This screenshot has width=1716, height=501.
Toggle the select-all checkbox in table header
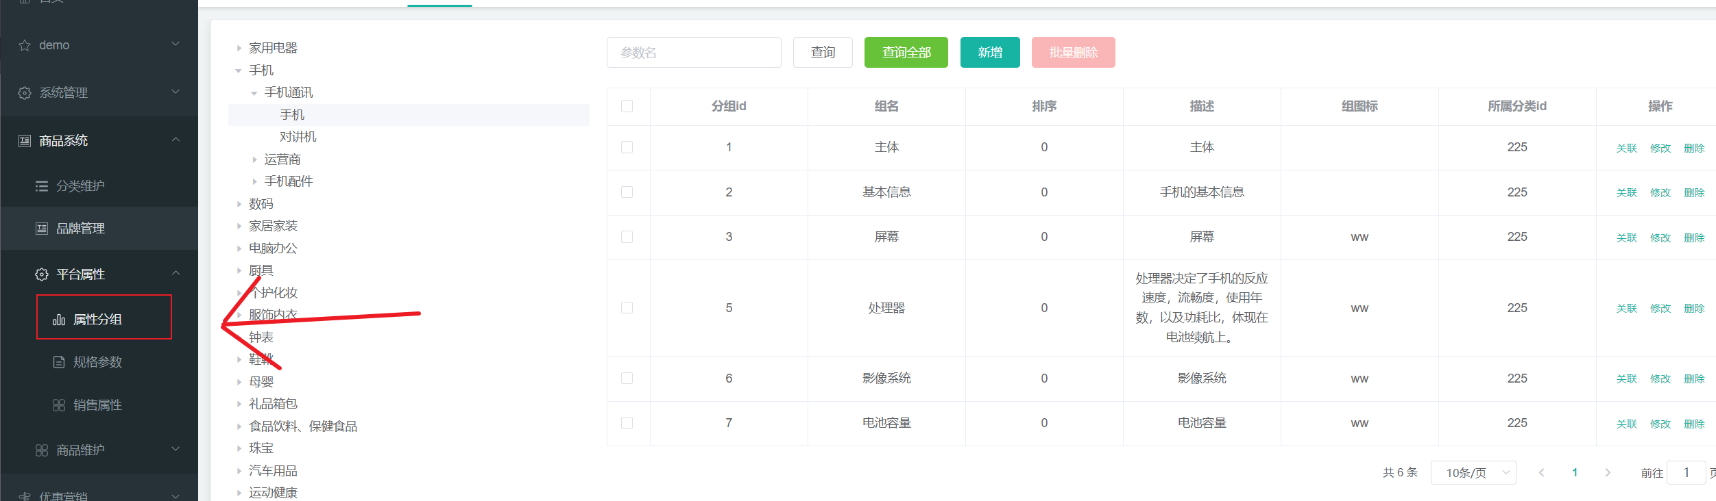(627, 106)
